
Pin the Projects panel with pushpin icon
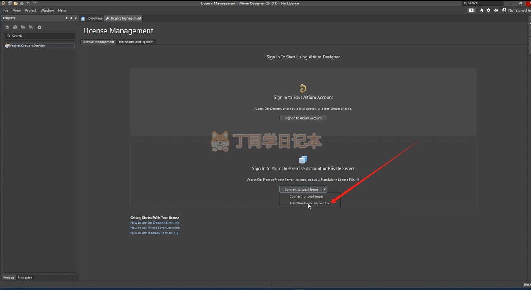pos(71,18)
